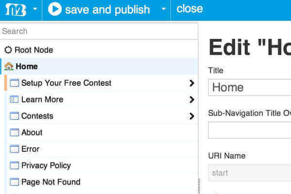Click the Setup Your Free Contest page icon
This screenshot has width=291, height=194.
pos(14,83)
